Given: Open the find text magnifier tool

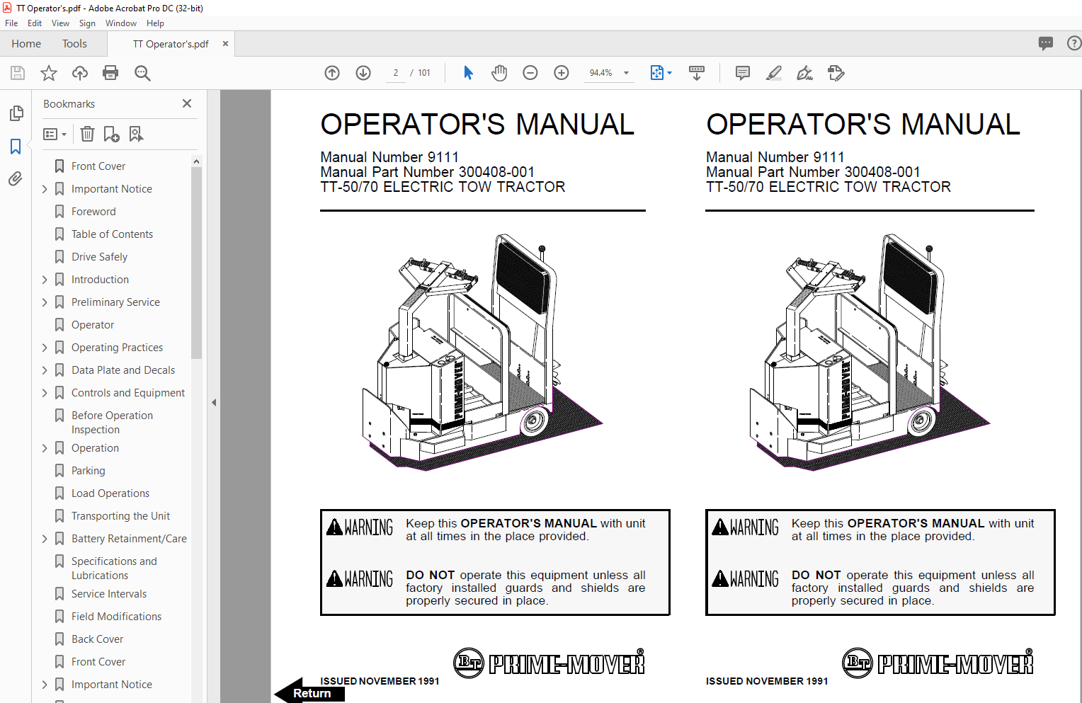Looking at the screenshot, I should [142, 73].
